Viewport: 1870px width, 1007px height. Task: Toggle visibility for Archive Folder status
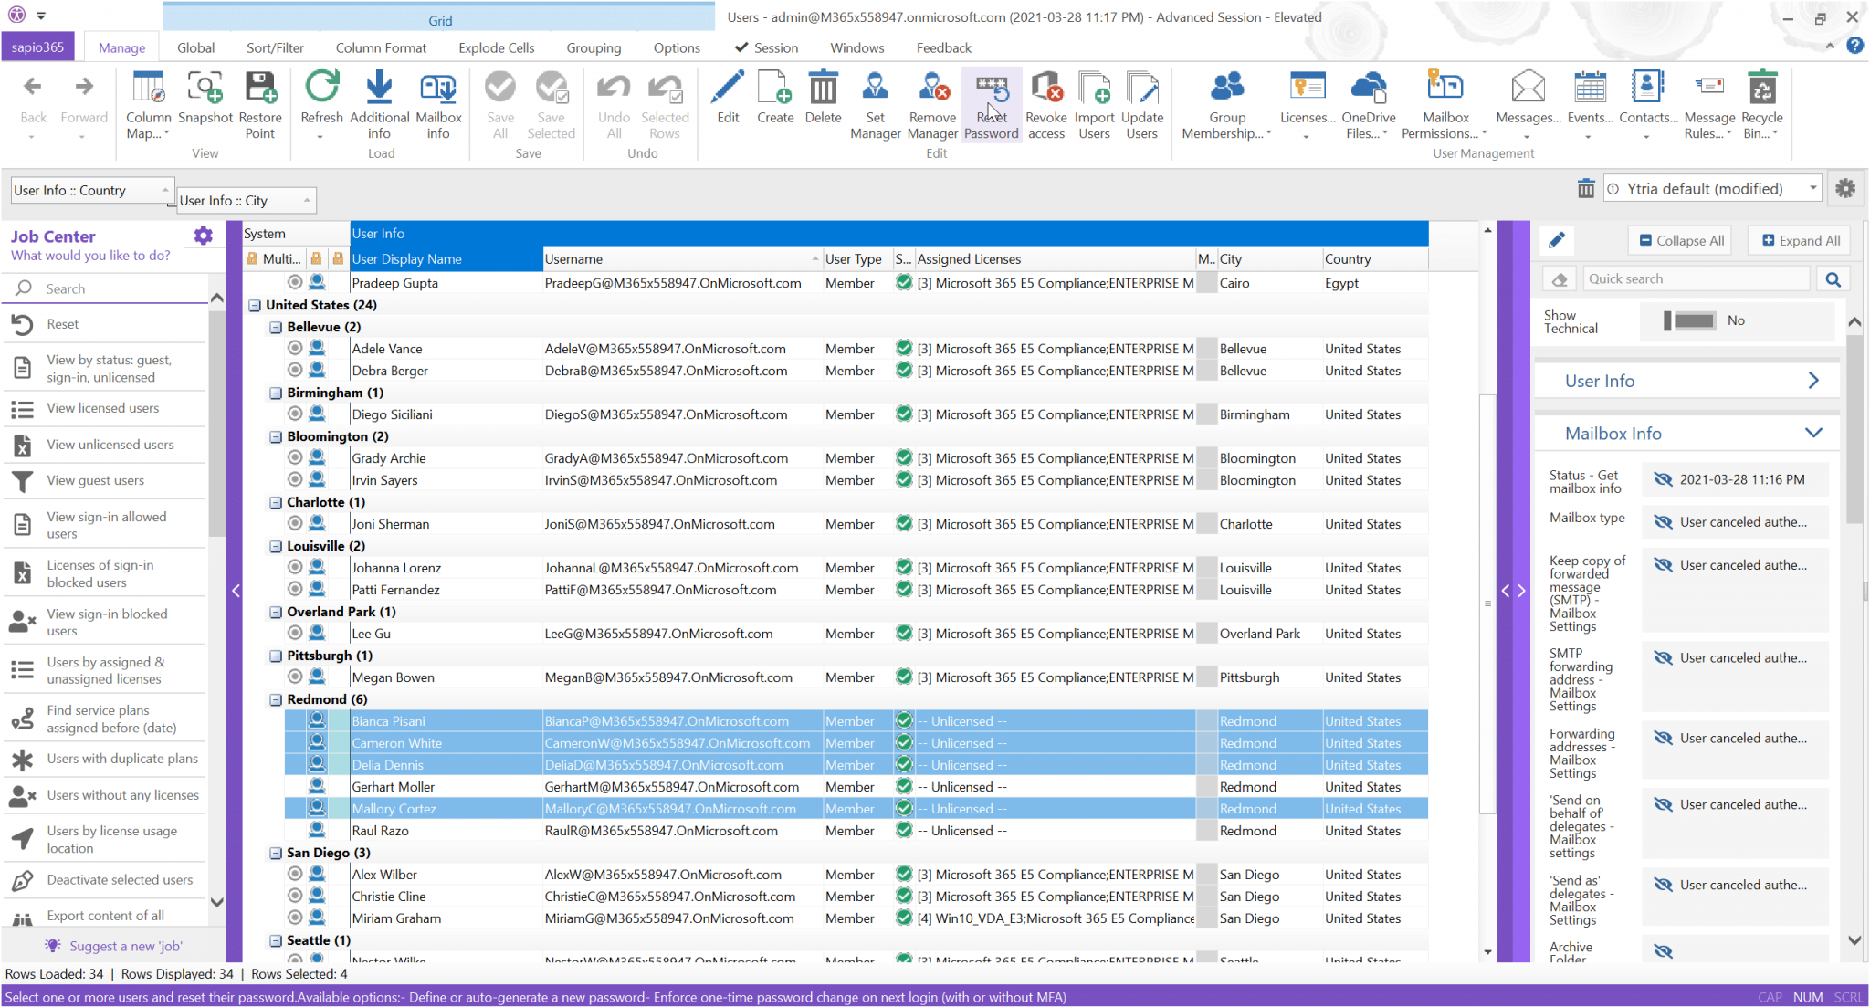pos(1663,949)
